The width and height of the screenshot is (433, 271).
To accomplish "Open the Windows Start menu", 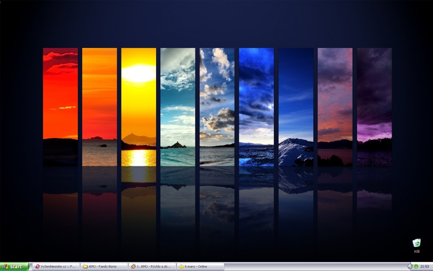I will [x=14, y=267].
